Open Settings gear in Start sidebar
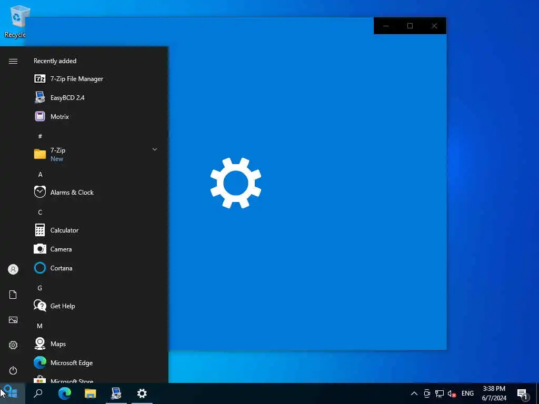The image size is (539, 404). [13, 345]
